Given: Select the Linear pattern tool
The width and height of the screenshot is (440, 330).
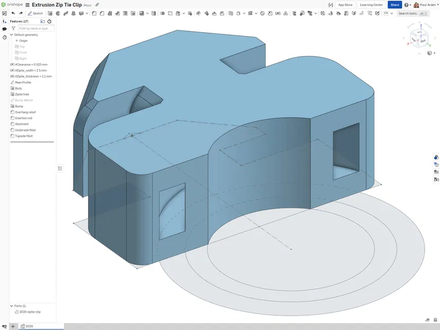Looking at the screenshot, I should tap(142, 13).
